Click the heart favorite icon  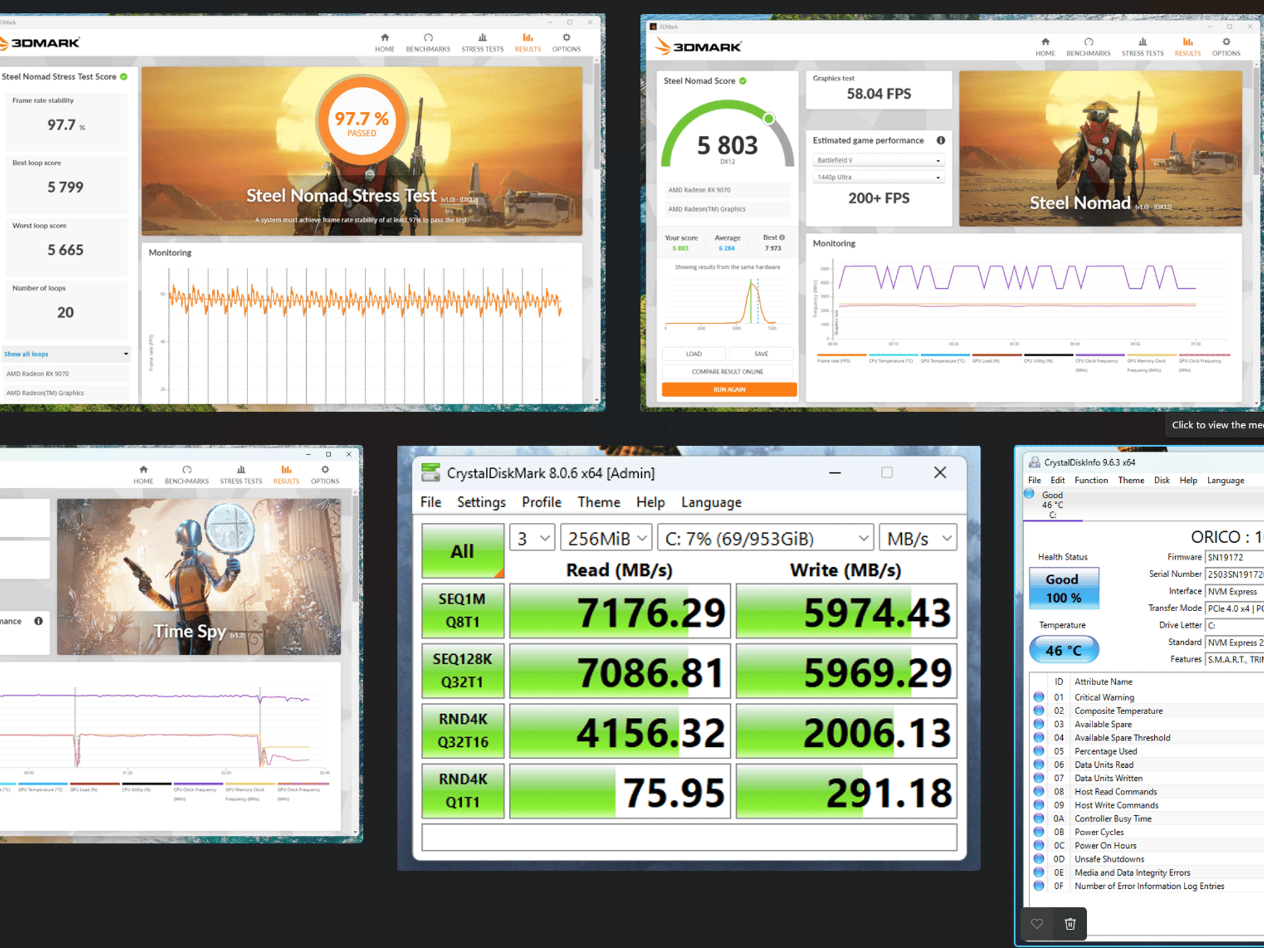[x=1037, y=923]
